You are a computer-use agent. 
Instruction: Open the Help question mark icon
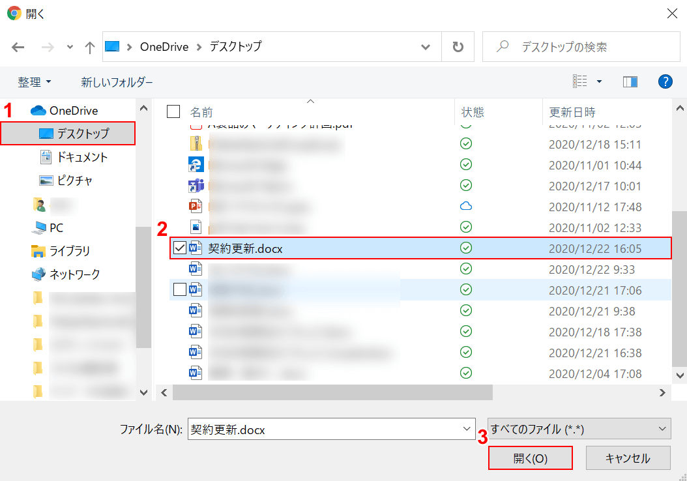[x=665, y=81]
